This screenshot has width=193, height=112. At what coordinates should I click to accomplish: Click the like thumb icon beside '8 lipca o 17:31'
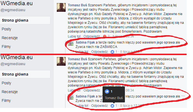click(112, 52)
